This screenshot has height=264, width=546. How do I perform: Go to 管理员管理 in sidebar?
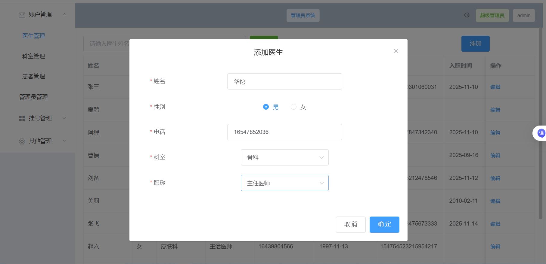[33, 97]
